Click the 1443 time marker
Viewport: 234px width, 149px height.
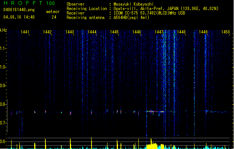70,32
